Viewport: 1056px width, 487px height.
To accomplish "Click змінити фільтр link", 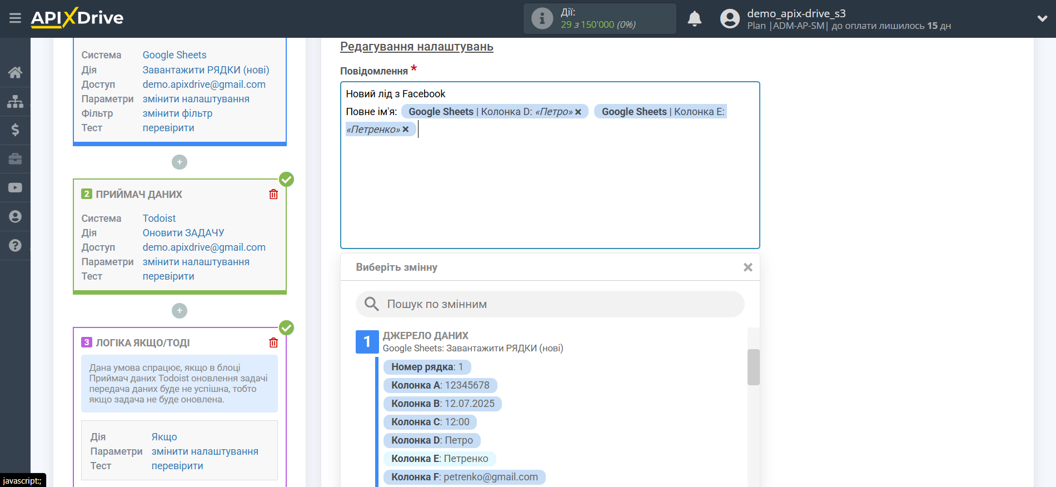I will tap(177, 113).
